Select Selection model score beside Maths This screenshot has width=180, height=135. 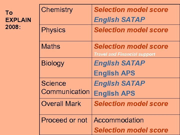click(x=131, y=46)
